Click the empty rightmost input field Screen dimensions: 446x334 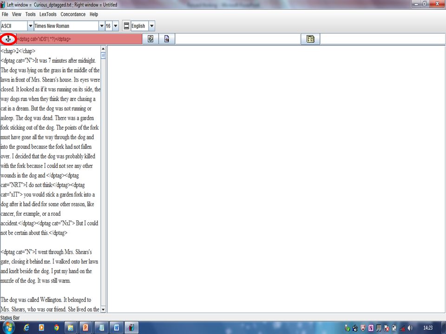click(382, 39)
